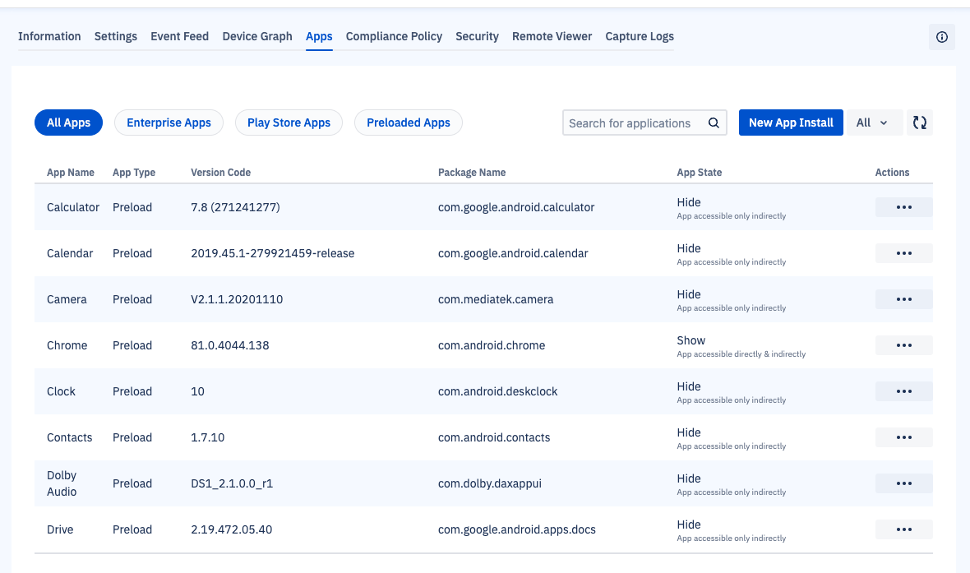Click version 81.0.4044.138
970x573 pixels.
click(229, 345)
